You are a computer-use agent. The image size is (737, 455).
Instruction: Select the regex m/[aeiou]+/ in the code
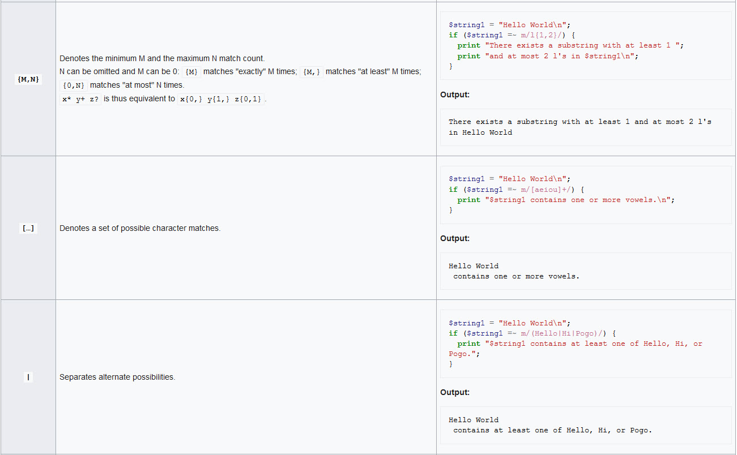(x=544, y=189)
